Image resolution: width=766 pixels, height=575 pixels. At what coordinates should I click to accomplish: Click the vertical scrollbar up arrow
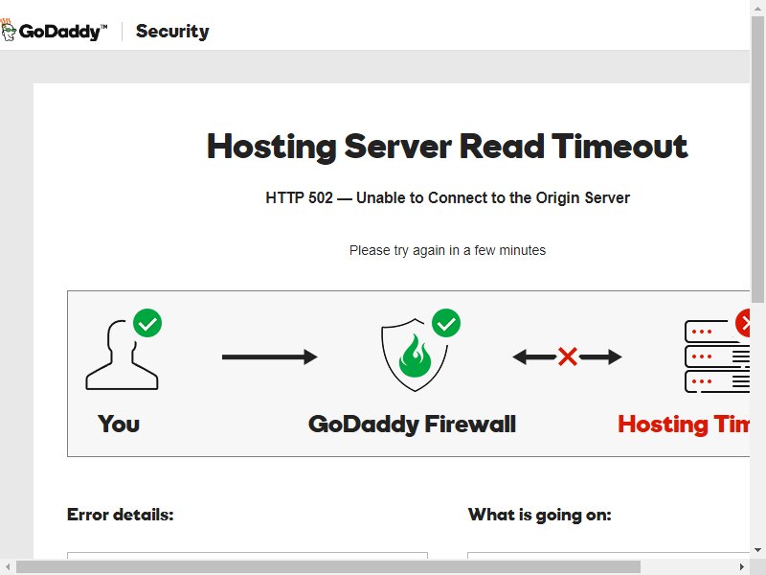coord(757,8)
